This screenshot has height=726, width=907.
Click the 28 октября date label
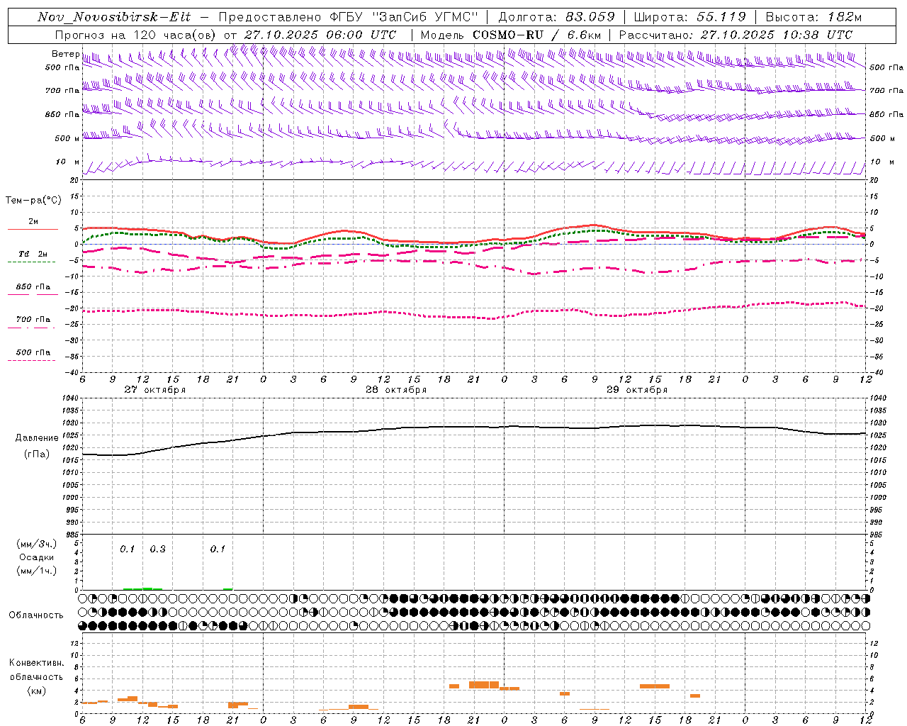tap(396, 389)
